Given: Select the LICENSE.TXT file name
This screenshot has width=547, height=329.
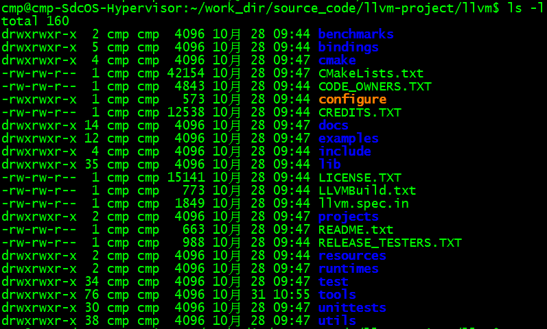Looking at the screenshot, I should coord(360,178).
